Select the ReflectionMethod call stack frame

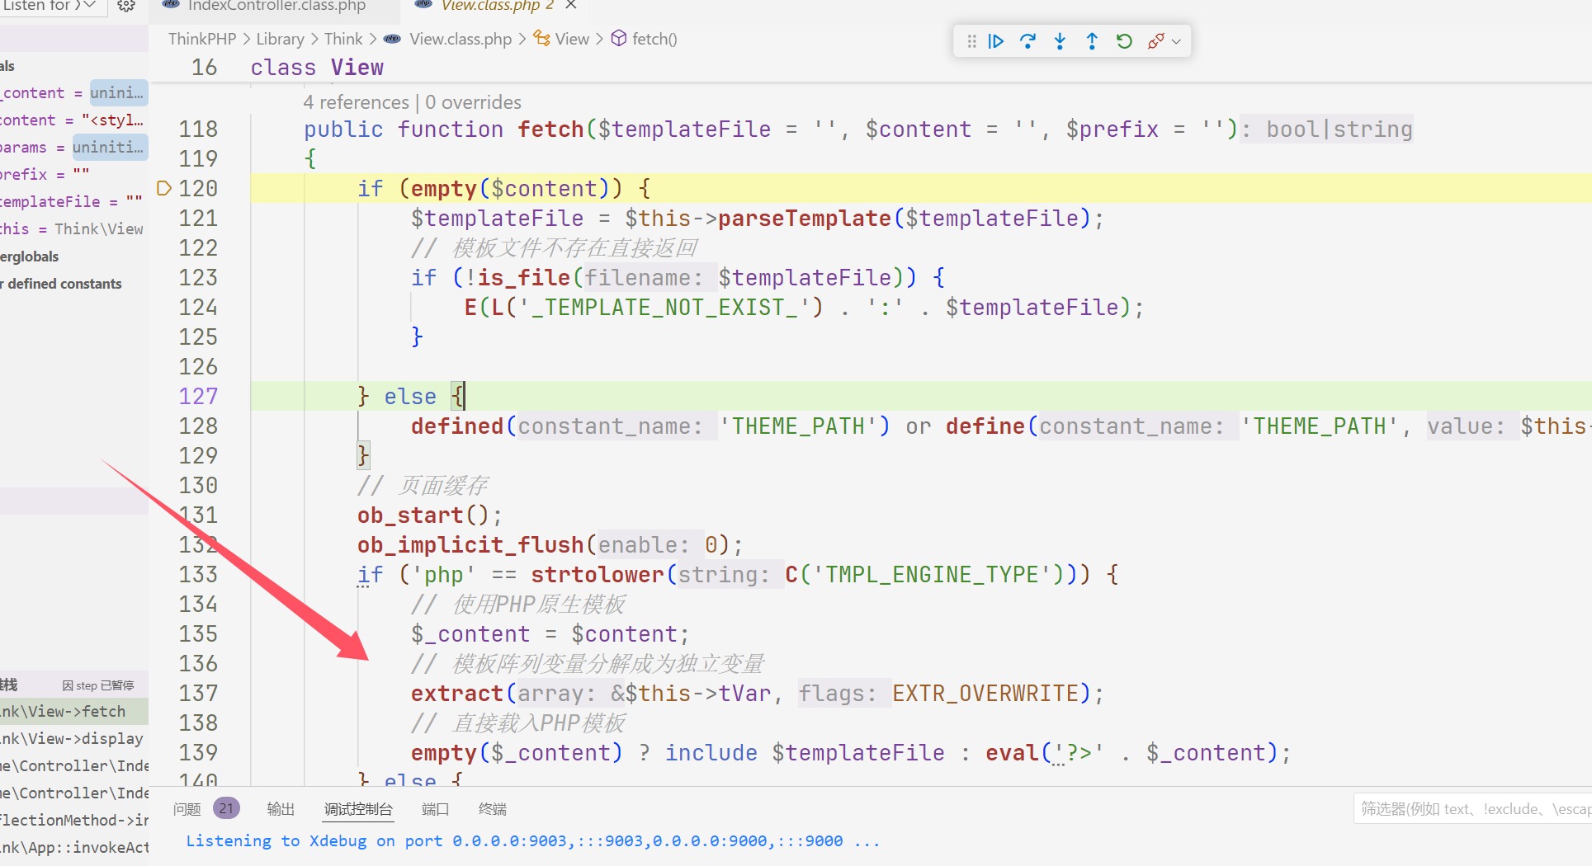tap(74, 820)
